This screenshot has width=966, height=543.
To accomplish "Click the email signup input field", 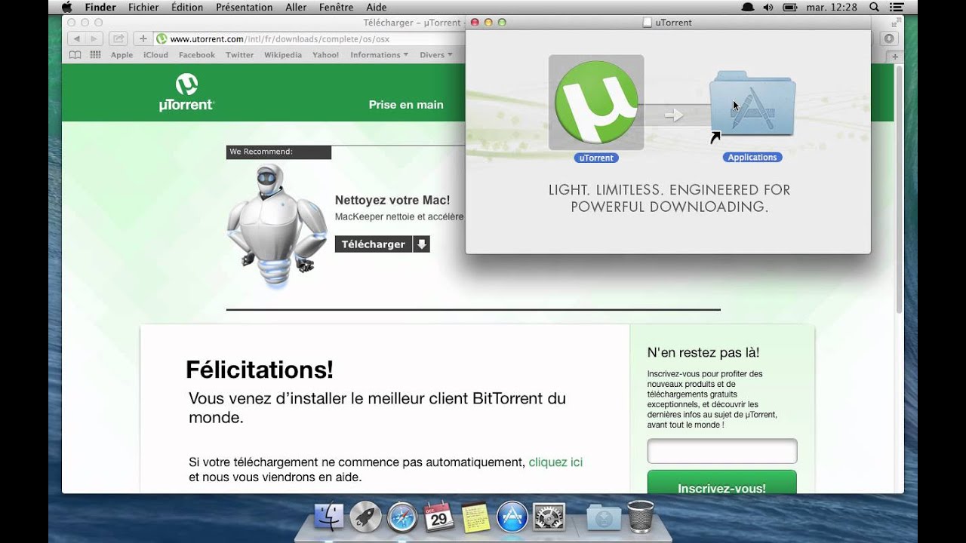I will [722, 451].
